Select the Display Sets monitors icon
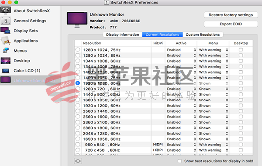 (6, 31)
